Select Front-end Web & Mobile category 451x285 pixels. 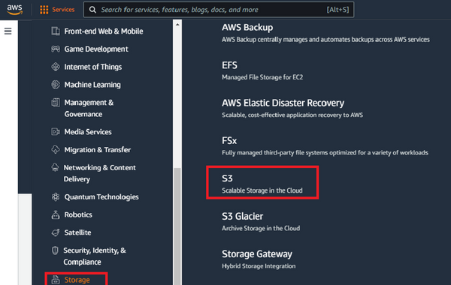104,31
